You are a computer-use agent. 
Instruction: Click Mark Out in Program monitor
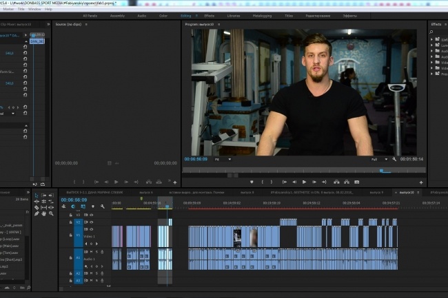click(x=272, y=182)
